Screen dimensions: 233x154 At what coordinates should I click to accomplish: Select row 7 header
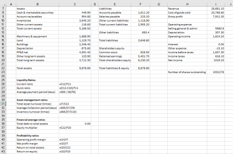point(3,9)
